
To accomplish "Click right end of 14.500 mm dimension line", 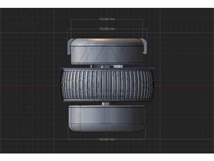I will (x=146, y=139).
